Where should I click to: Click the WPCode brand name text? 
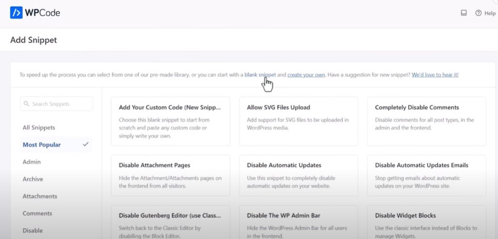(x=42, y=13)
